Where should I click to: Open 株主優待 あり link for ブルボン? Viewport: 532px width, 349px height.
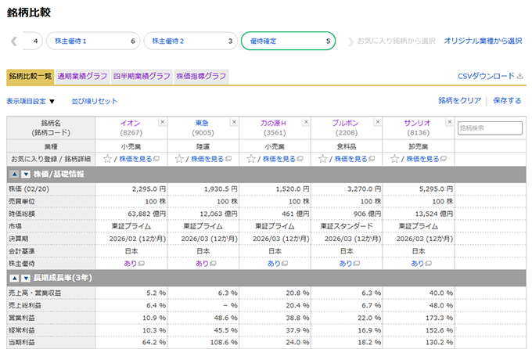click(x=350, y=264)
